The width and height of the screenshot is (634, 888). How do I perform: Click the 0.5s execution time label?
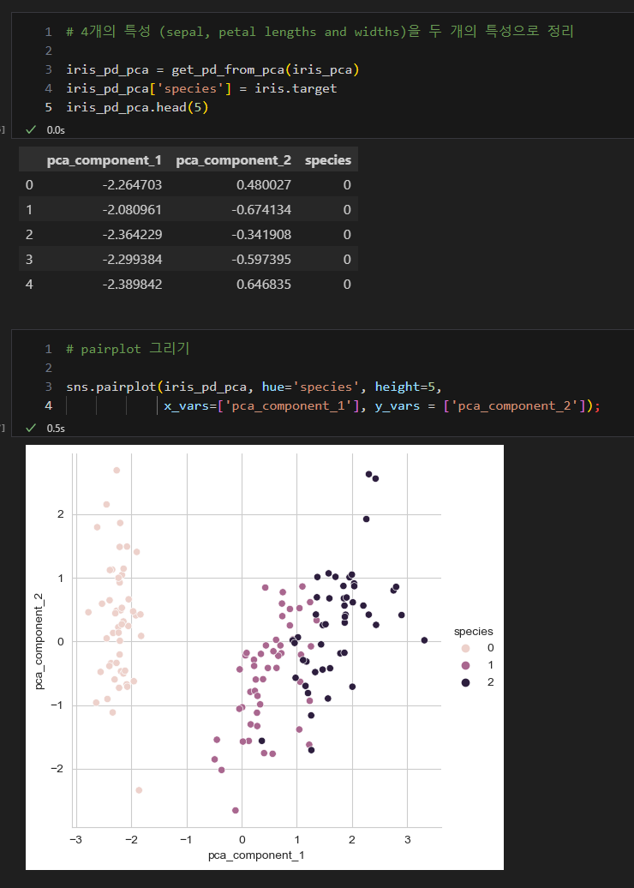(x=56, y=429)
